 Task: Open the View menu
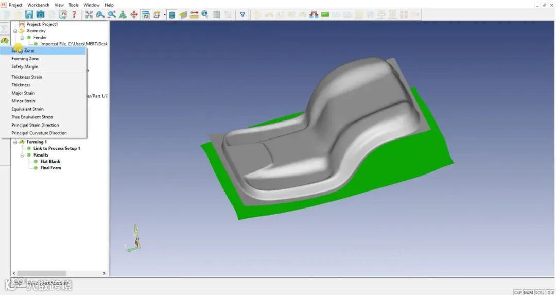[x=59, y=5]
